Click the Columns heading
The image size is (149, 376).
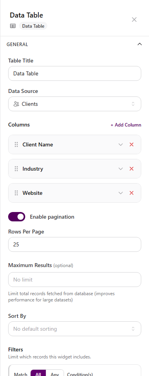pos(19,125)
